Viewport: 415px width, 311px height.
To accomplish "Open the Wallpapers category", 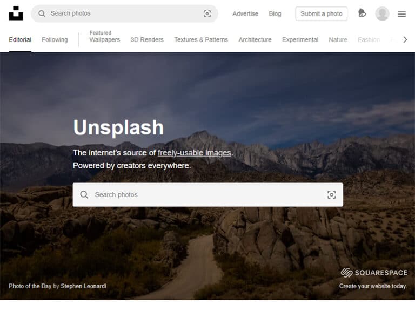I will (x=105, y=39).
